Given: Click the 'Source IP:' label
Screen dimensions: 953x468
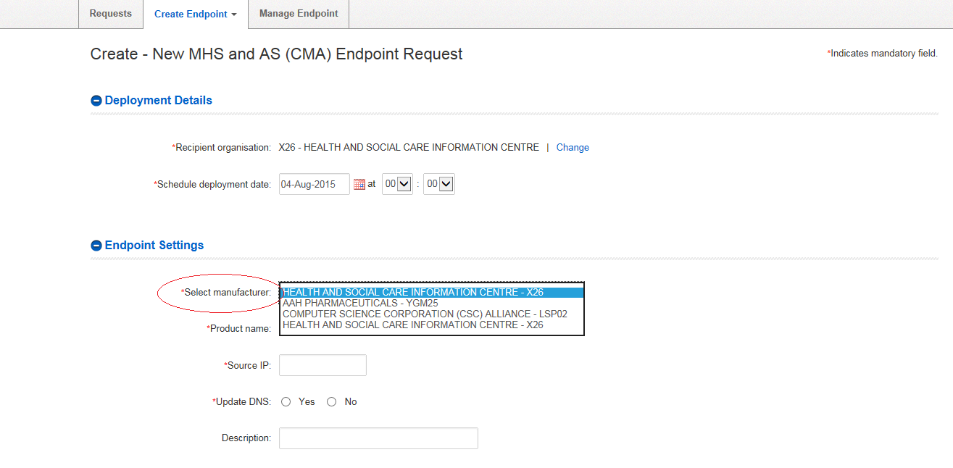Looking at the screenshot, I should pos(248,366).
